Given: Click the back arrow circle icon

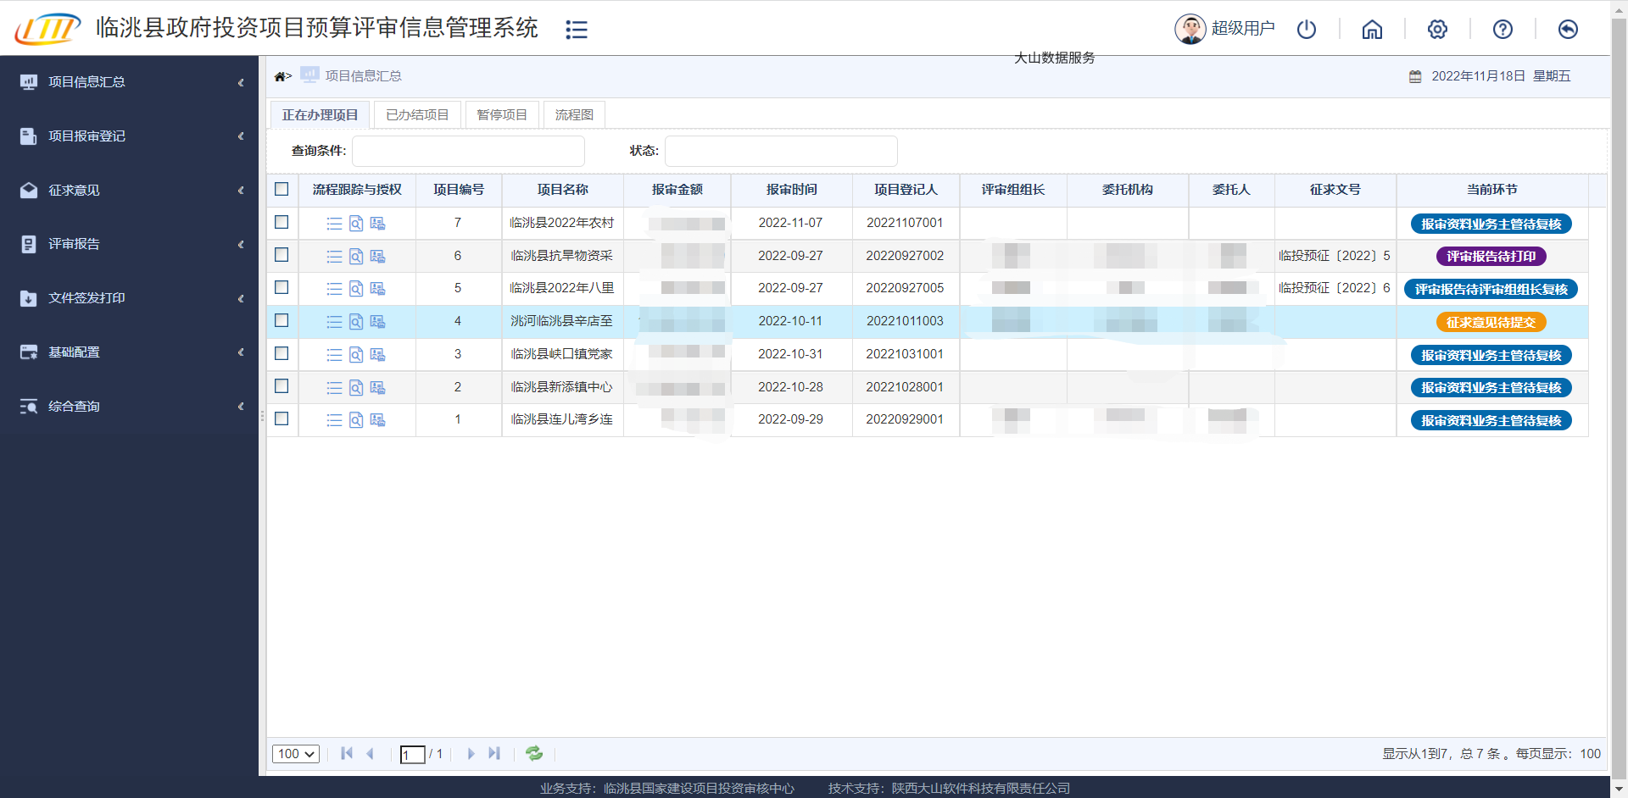Looking at the screenshot, I should pyautogui.click(x=1568, y=29).
